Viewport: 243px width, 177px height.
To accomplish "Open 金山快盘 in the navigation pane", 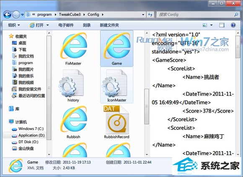I will click(23, 149).
